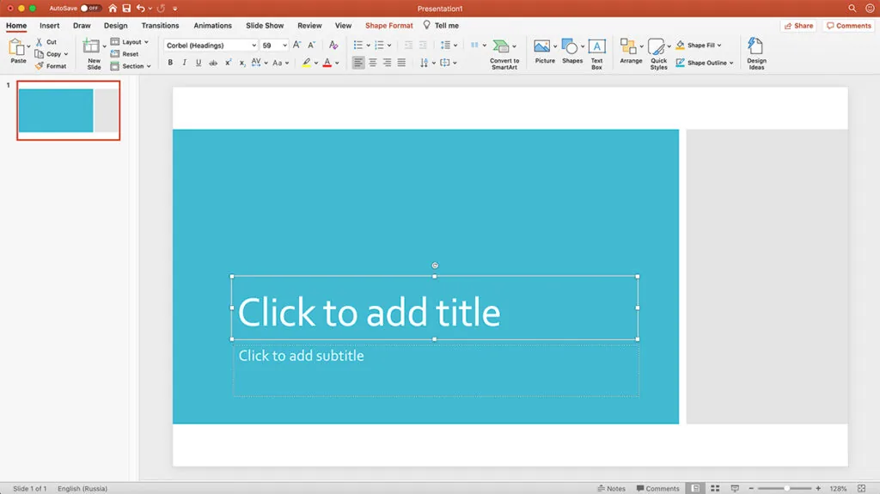Show Notes in status bar
Image resolution: width=880 pixels, height=494 pixels.
pos(611,488)
